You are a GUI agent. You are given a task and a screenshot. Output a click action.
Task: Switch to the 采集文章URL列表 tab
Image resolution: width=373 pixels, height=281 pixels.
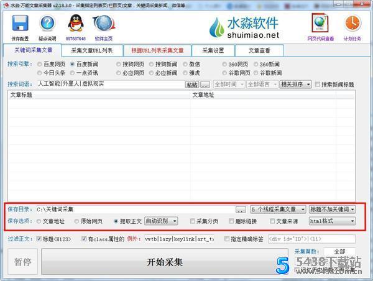point(92,50)
